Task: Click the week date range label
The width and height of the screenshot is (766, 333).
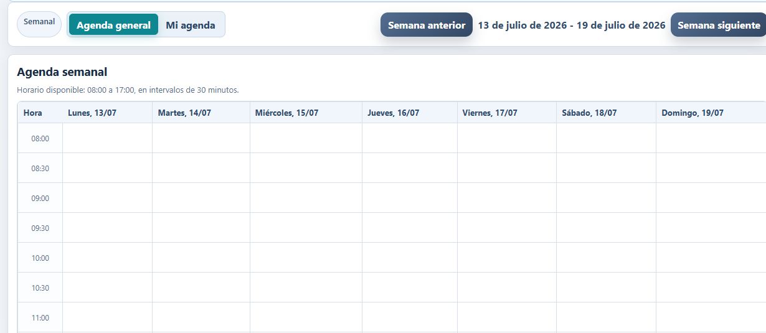Action: 572,26
